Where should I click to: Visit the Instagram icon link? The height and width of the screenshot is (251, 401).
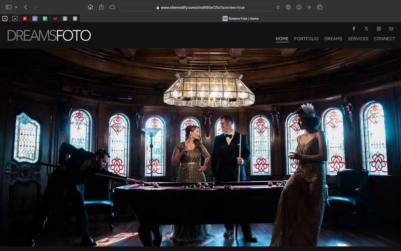tap(379, 29)
